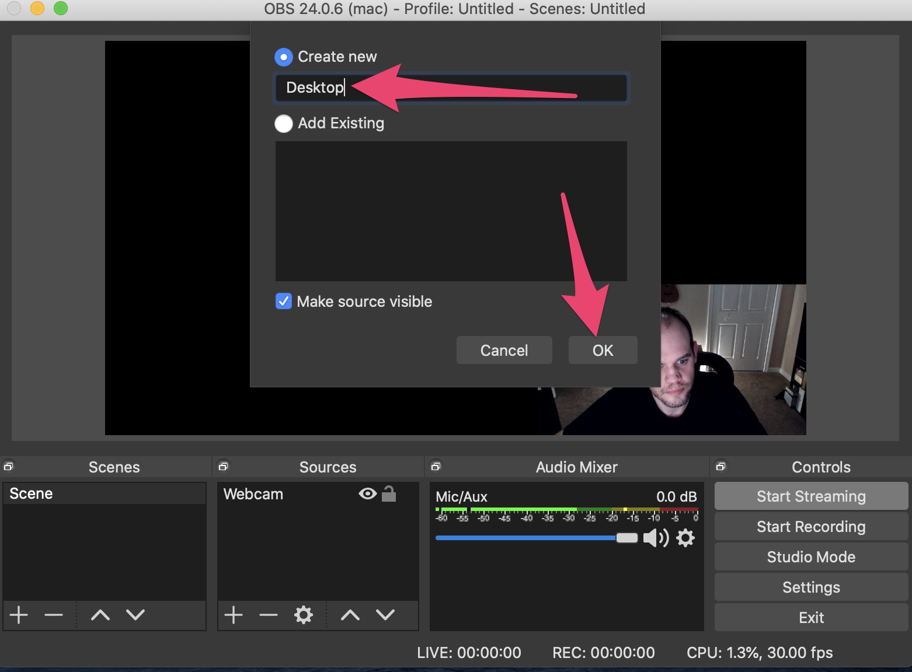The height and width of the screenshot is (672, 912).
Task: Move source down in Sources list
Action: 385,615
